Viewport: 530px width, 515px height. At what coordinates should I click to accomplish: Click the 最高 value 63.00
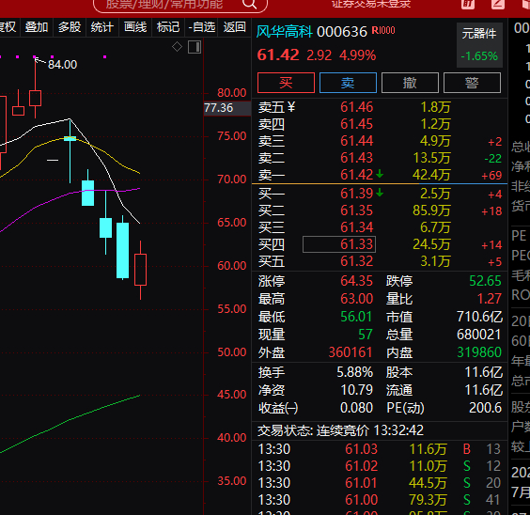point(356,299)
